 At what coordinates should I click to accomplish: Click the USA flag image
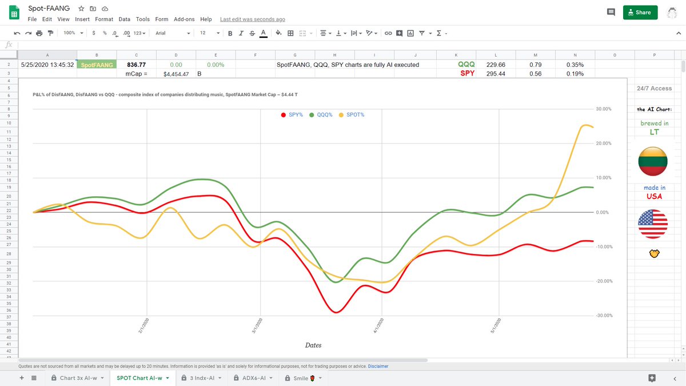click(x=654, y=224)
